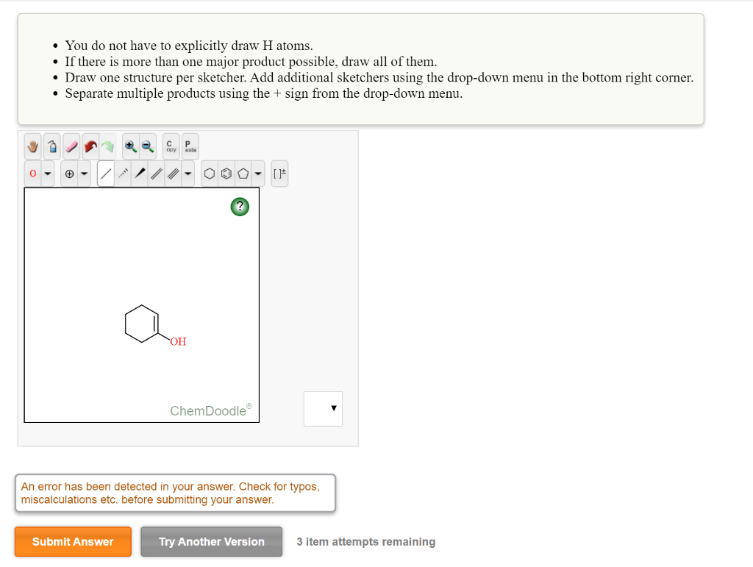
Task: Select the single bond tool
Action: coord(105,174)
